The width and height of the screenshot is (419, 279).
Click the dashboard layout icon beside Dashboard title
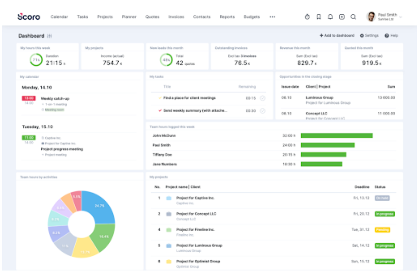pyautogui.click(x=50, y=36)
